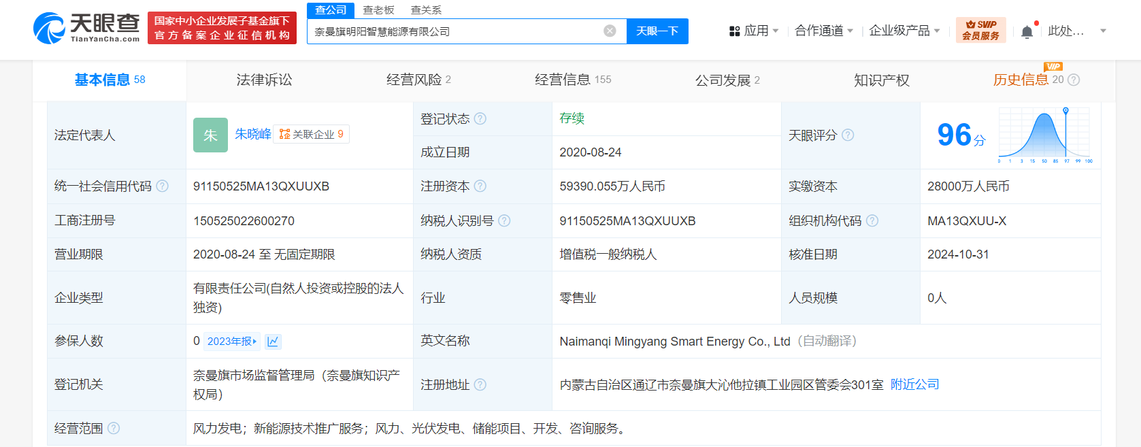This screenshot has width=1141, height=447.
Task: Open the 基本信息 tab
Action: (110, 80)
